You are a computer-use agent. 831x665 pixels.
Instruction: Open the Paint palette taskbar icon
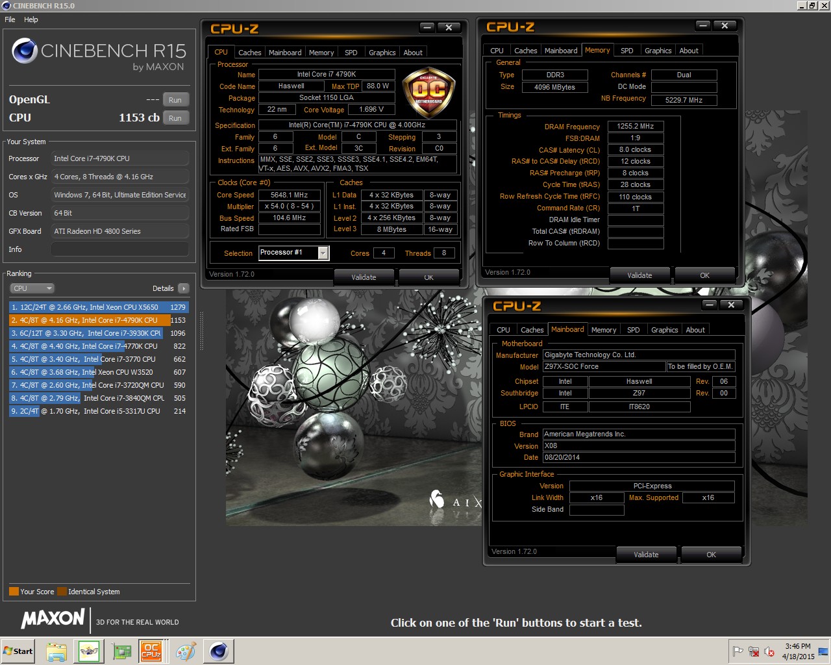pyautogui.click(x=186, y=651)
